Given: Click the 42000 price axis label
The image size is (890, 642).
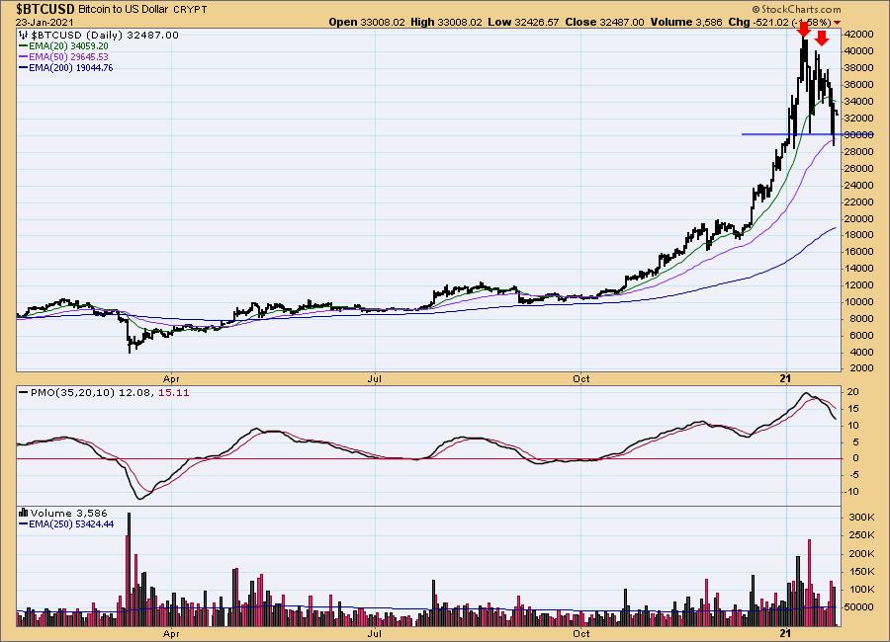Looking at the screenshot, I should pos(859,34).
